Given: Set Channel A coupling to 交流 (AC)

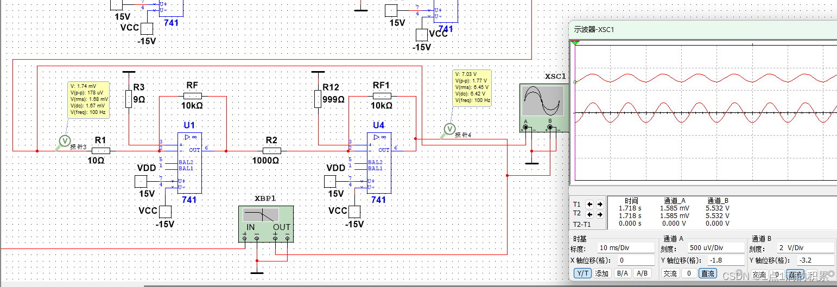Looking at the screenshot, I should [670, 274].
